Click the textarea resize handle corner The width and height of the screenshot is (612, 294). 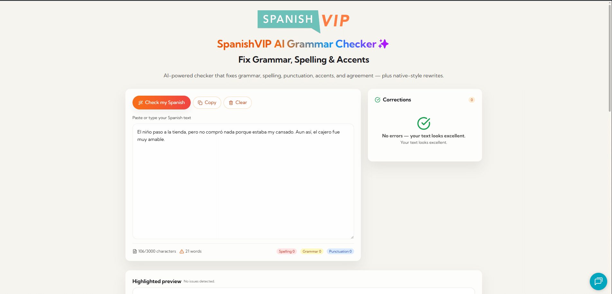(352, 238)
